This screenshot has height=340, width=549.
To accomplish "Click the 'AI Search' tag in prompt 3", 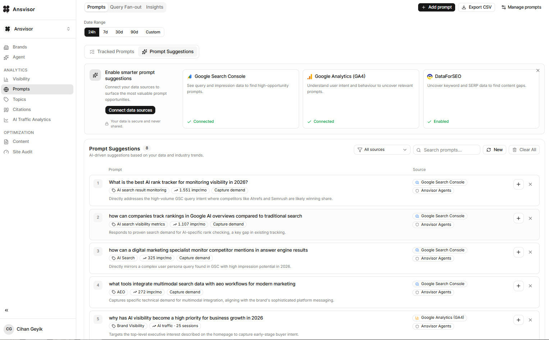I will coord(123,258).
